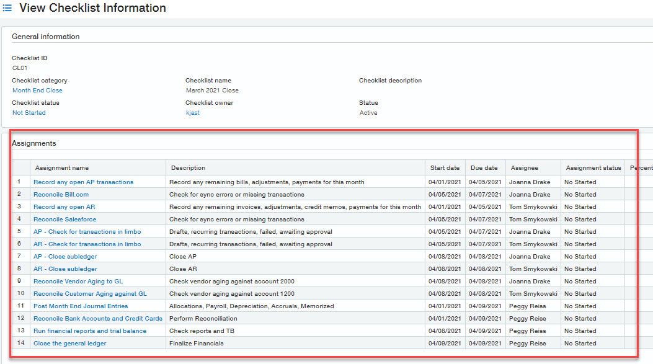Sort by Assignment name column header
The image size is (653, 364).
61,168
